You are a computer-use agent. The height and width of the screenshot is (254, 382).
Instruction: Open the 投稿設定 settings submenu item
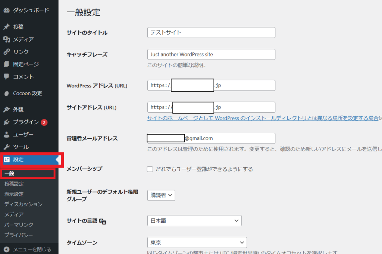coord(14,184)
